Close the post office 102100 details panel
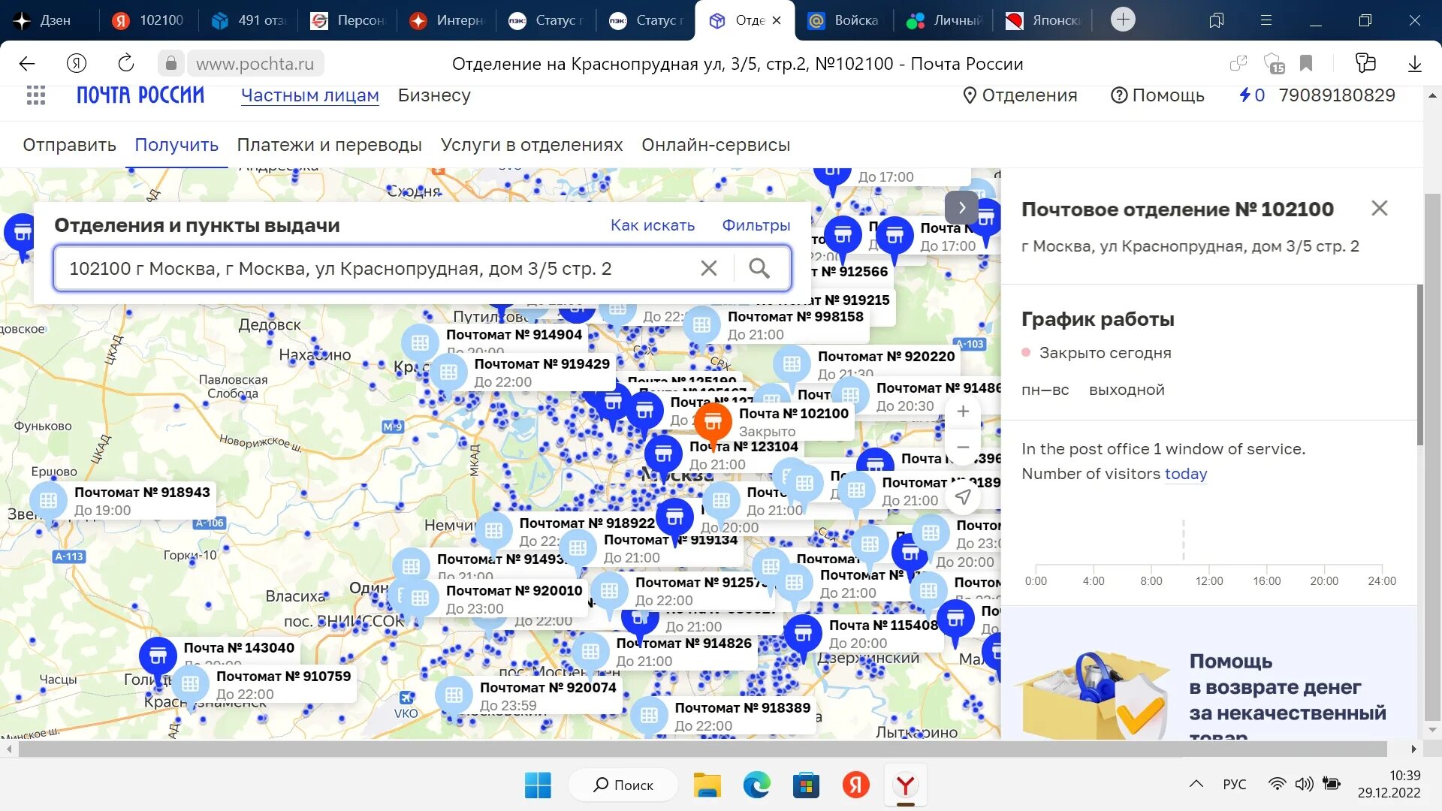1442x811 pixels. [1379, 208]
